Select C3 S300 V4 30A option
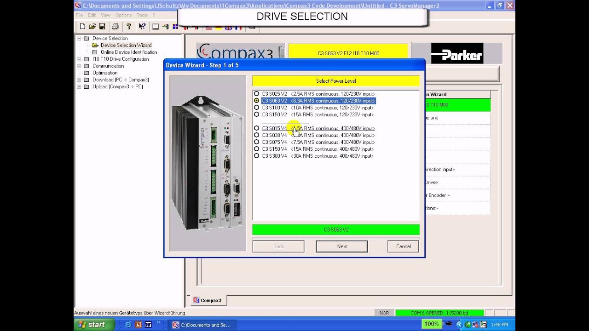This screenshot has height=331, width=589. click(256, 156)
